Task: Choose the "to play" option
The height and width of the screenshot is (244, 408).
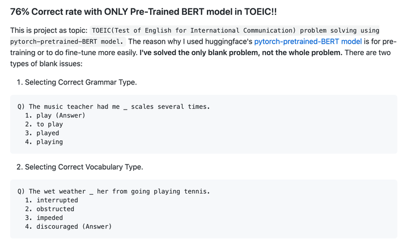Action: (50, 124)
